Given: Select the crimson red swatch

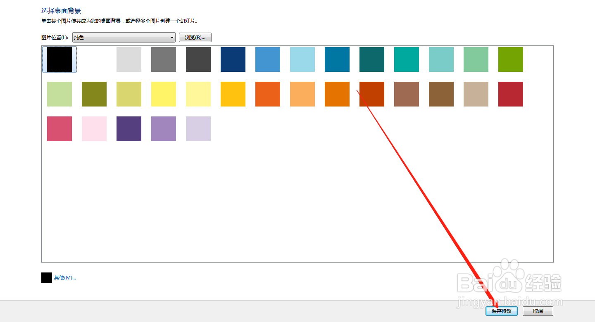Looking at the screenshot, I should [511, 94].
